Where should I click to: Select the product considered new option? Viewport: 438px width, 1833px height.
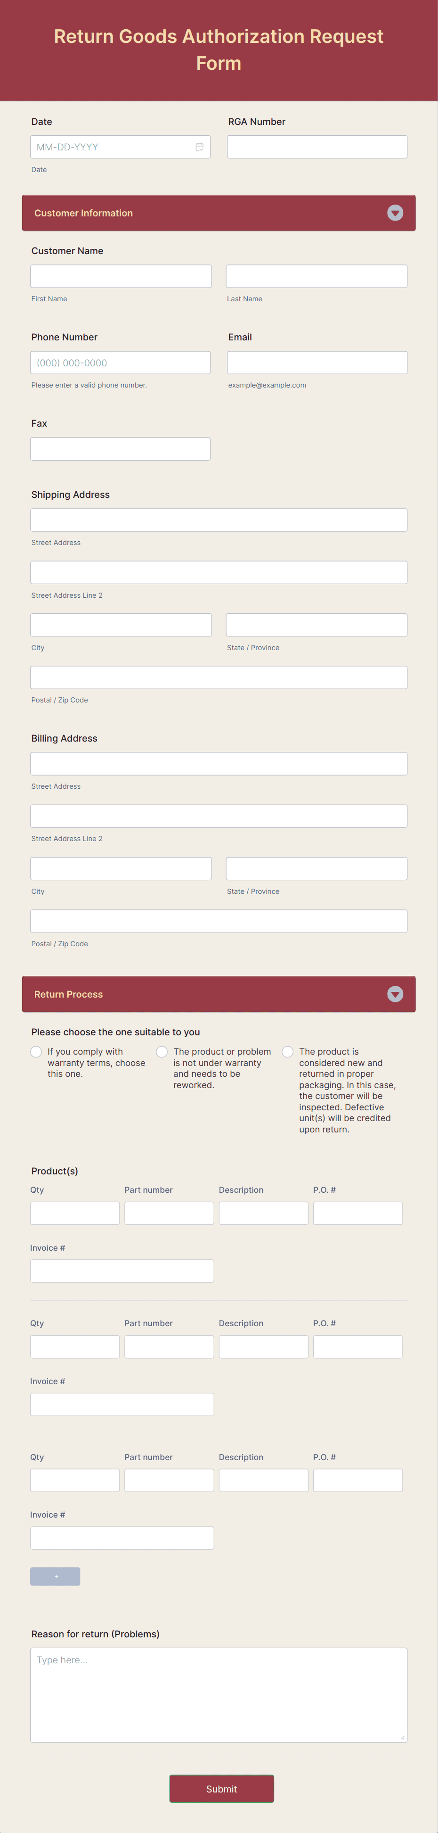(x=287, y=1051)
